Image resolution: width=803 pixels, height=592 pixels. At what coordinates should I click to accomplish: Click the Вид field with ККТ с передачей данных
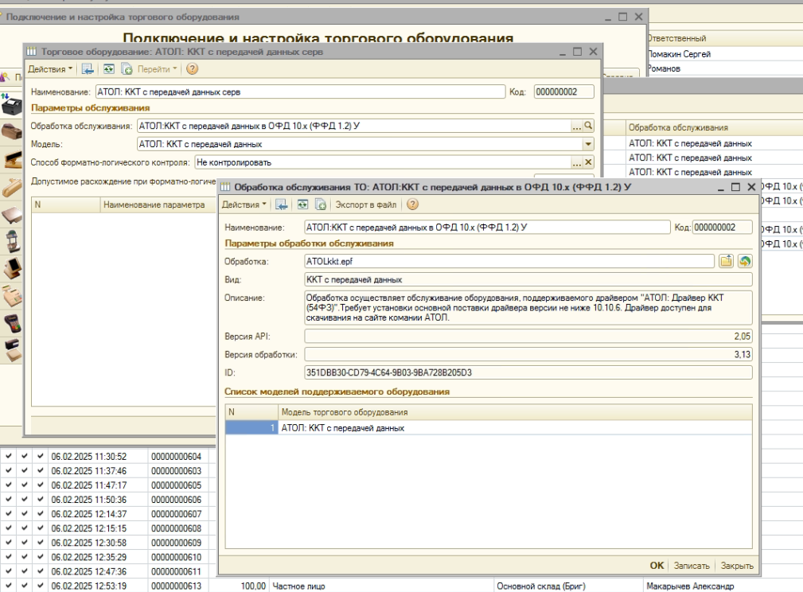click(x=528, y=279)
